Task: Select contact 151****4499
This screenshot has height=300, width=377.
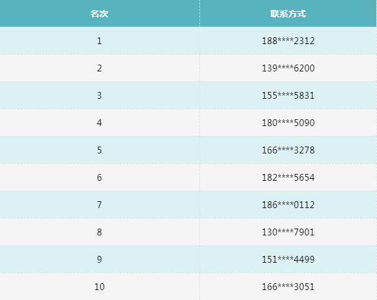Action: tap(288, 260)
